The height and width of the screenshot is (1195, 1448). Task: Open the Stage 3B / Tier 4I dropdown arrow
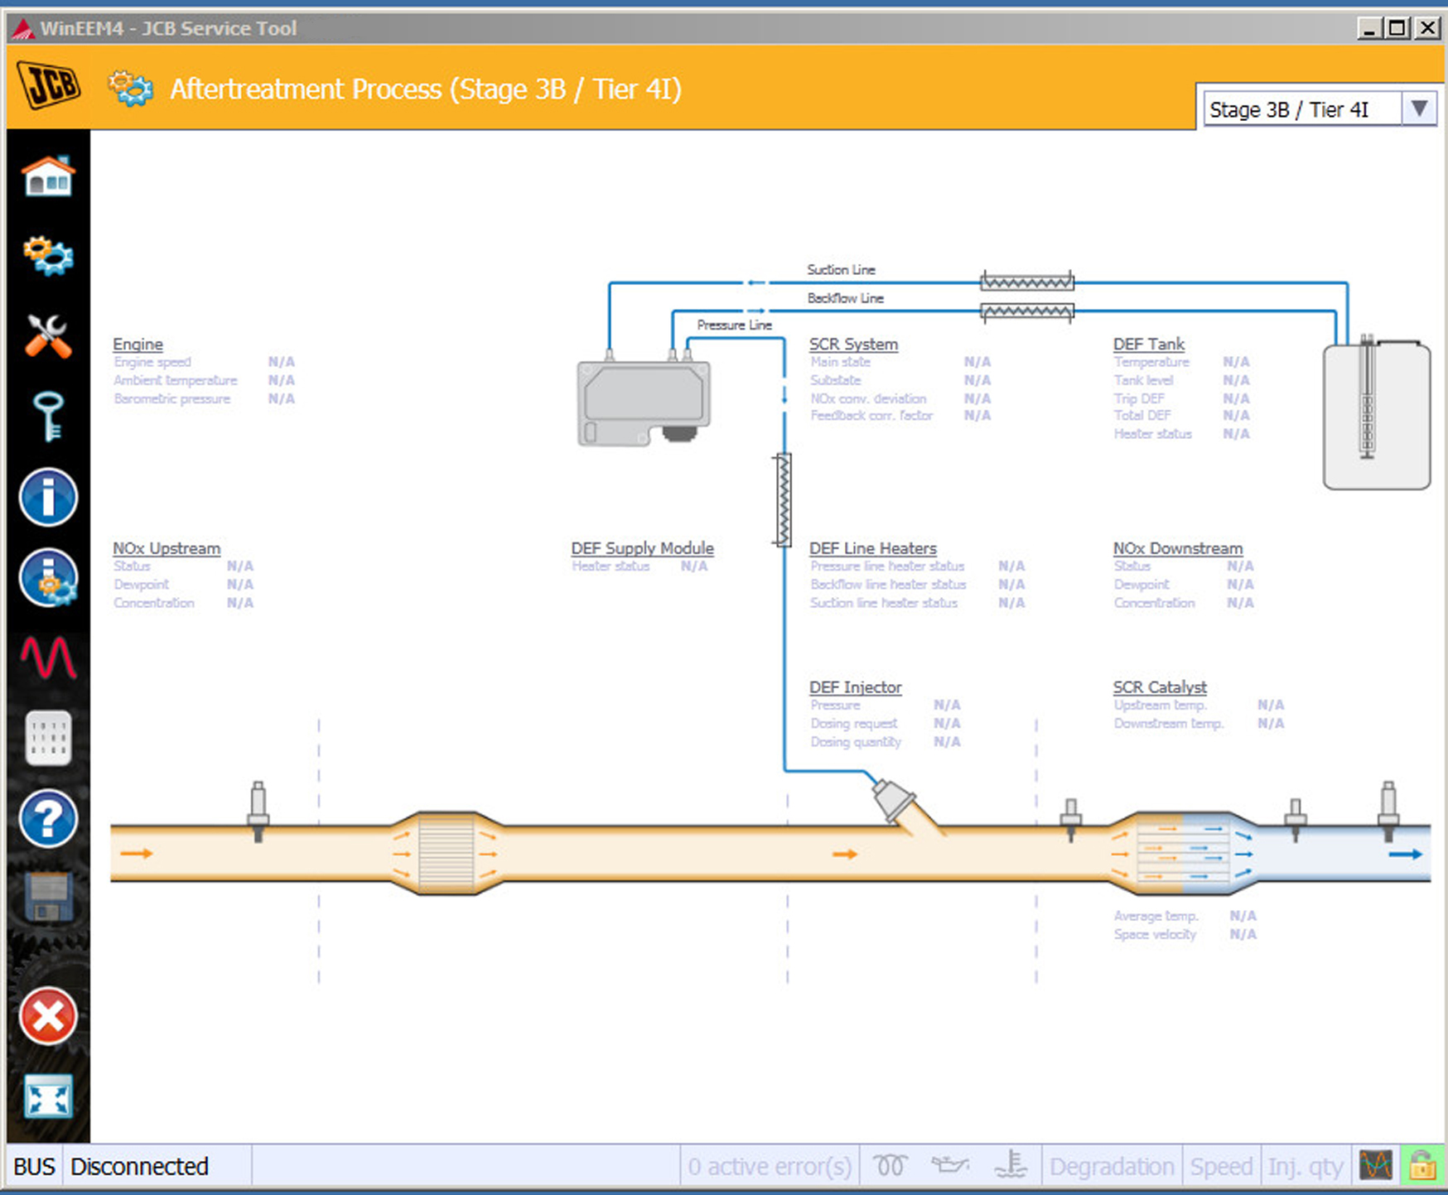tap(1419, 109)
